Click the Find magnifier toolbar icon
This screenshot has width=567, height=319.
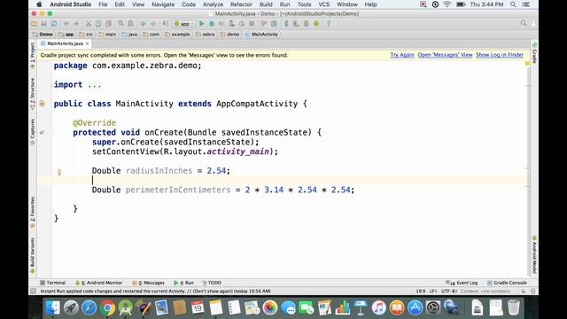[x=120, y=24]
